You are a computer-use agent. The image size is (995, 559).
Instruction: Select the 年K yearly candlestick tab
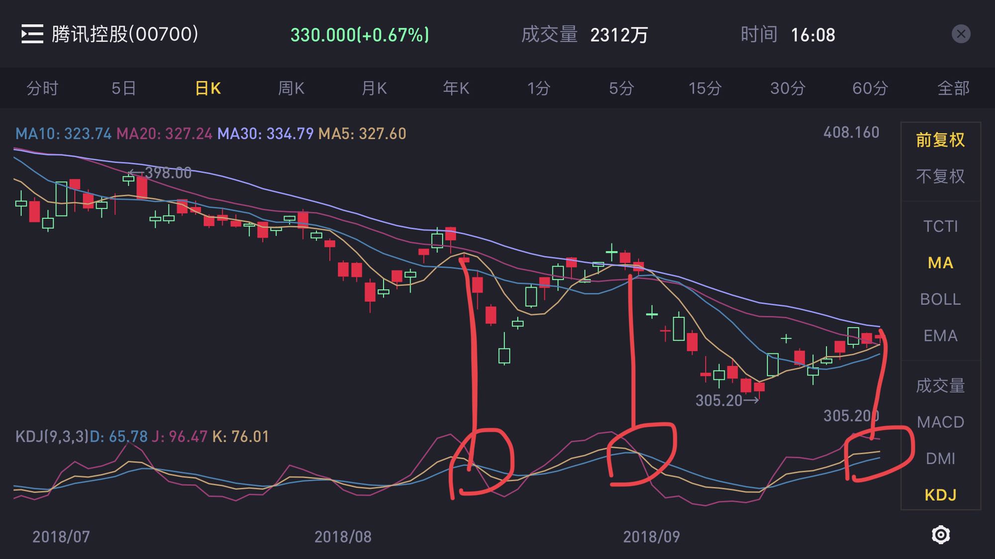456,89
